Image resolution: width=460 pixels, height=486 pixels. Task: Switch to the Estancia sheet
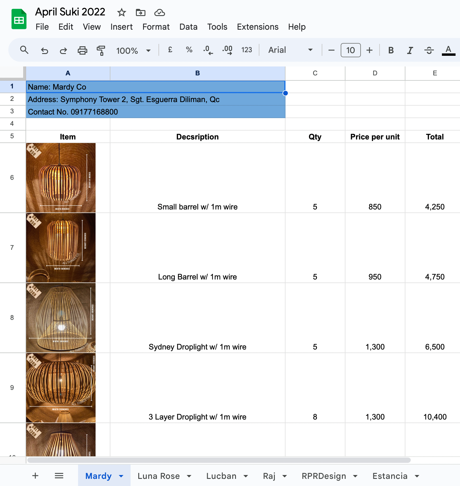click(390, 476)
